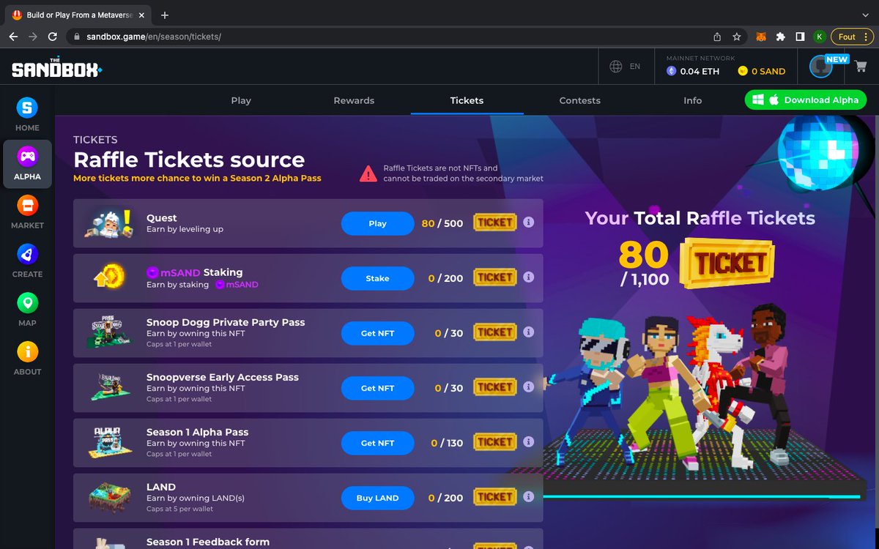Select the Tickets tab
Screen dimensions: 879x549
(467, 100)
